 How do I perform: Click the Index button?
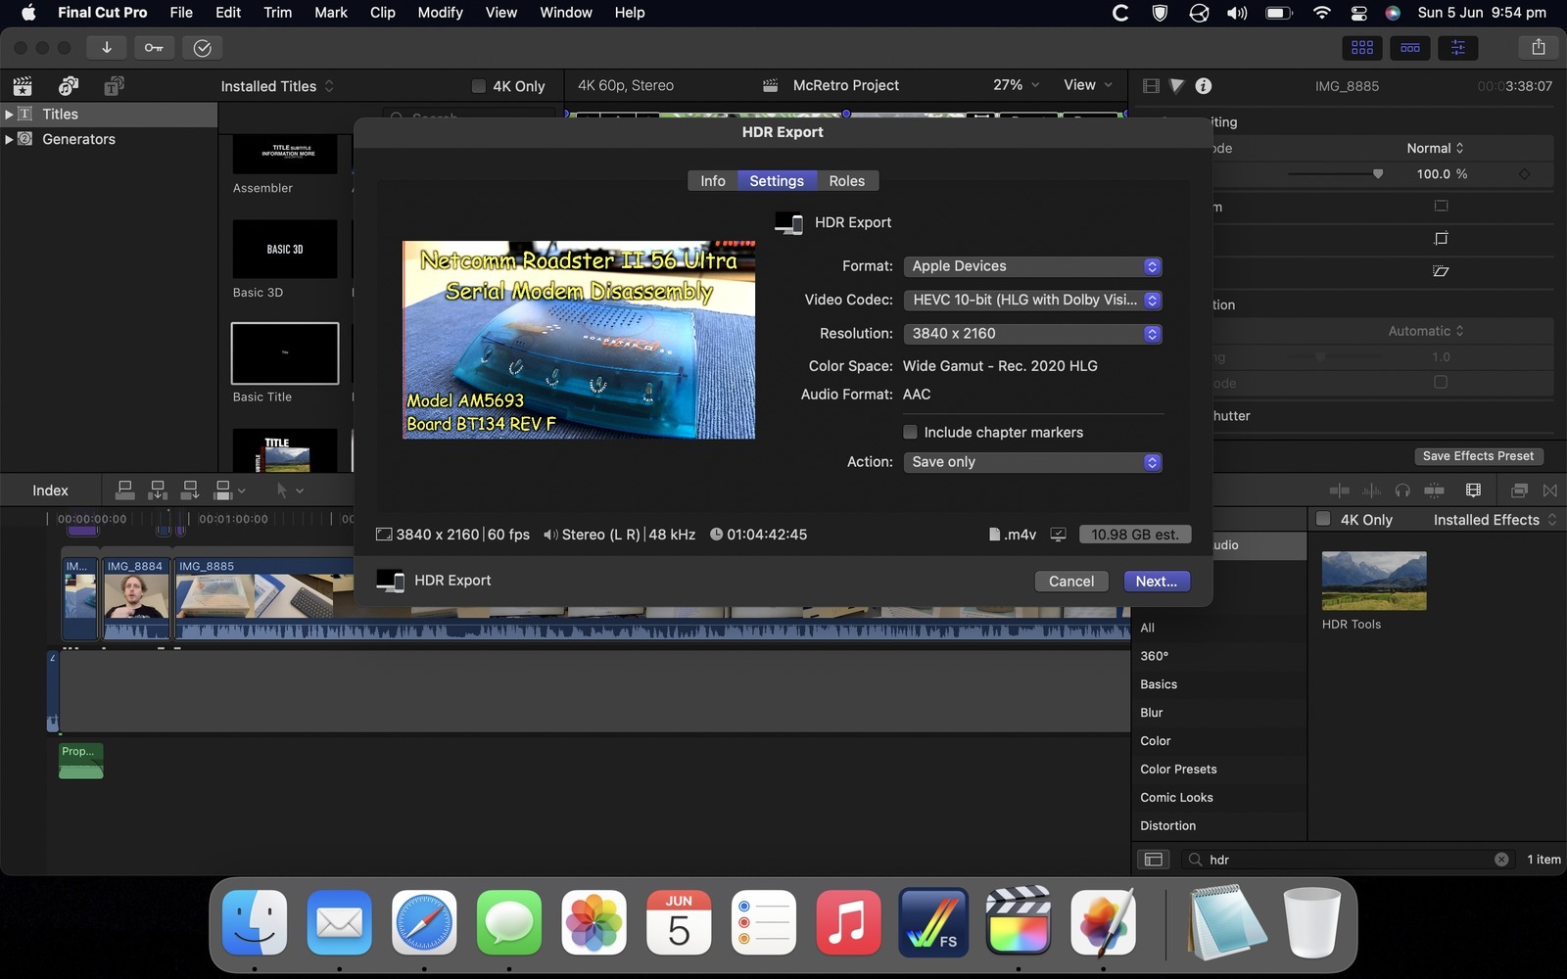coord(50,490)
